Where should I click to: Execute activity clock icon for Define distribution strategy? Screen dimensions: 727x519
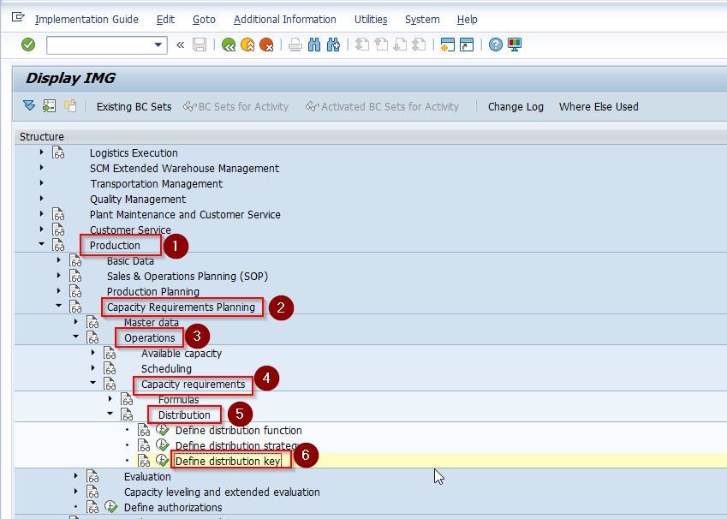point(163,445)
